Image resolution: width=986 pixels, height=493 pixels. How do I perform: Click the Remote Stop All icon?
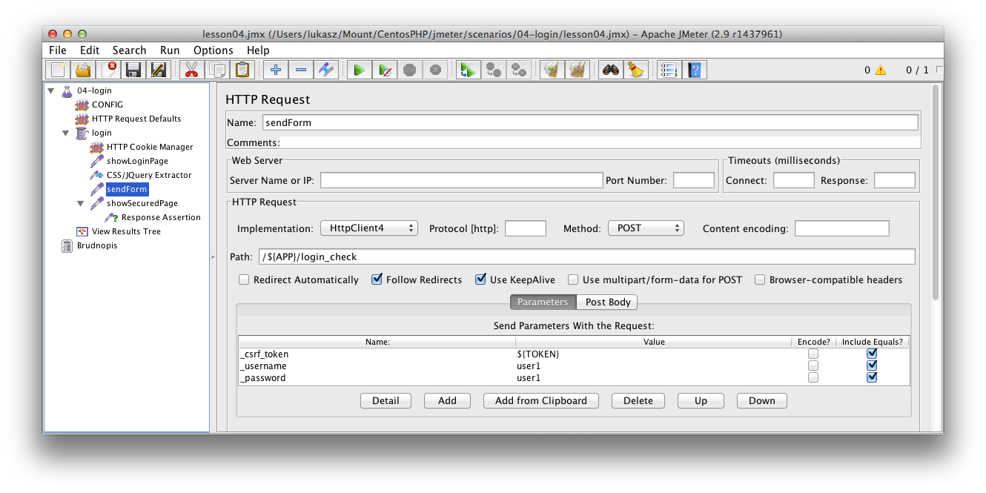coord(493,70)
